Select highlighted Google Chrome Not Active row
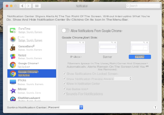Viewport: 164px width, 115px height. [x=32, y=74]
